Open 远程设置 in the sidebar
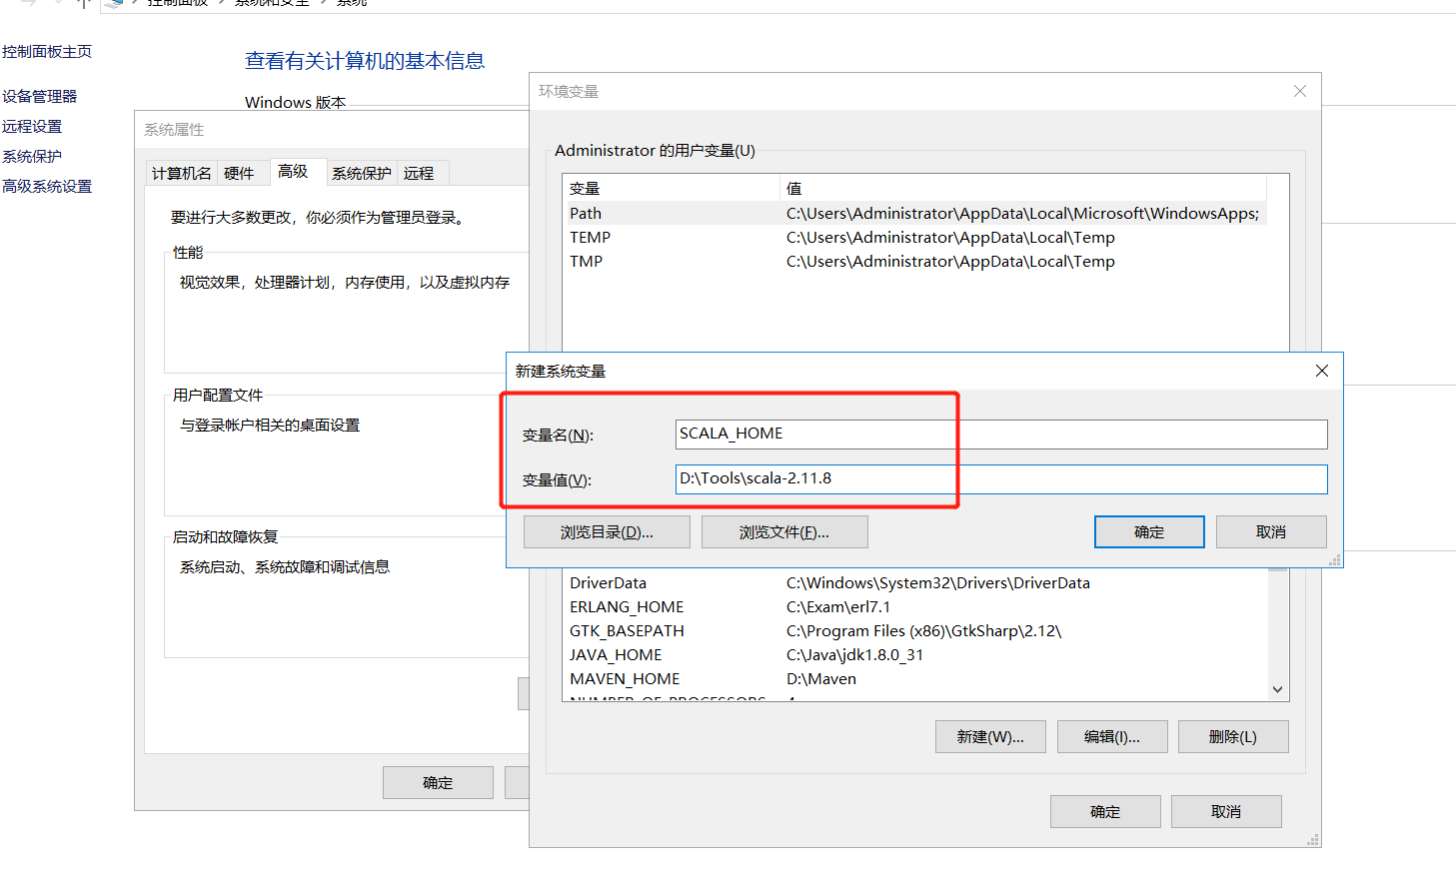This screenshot has height=892, width=1456. coord(32,126)
